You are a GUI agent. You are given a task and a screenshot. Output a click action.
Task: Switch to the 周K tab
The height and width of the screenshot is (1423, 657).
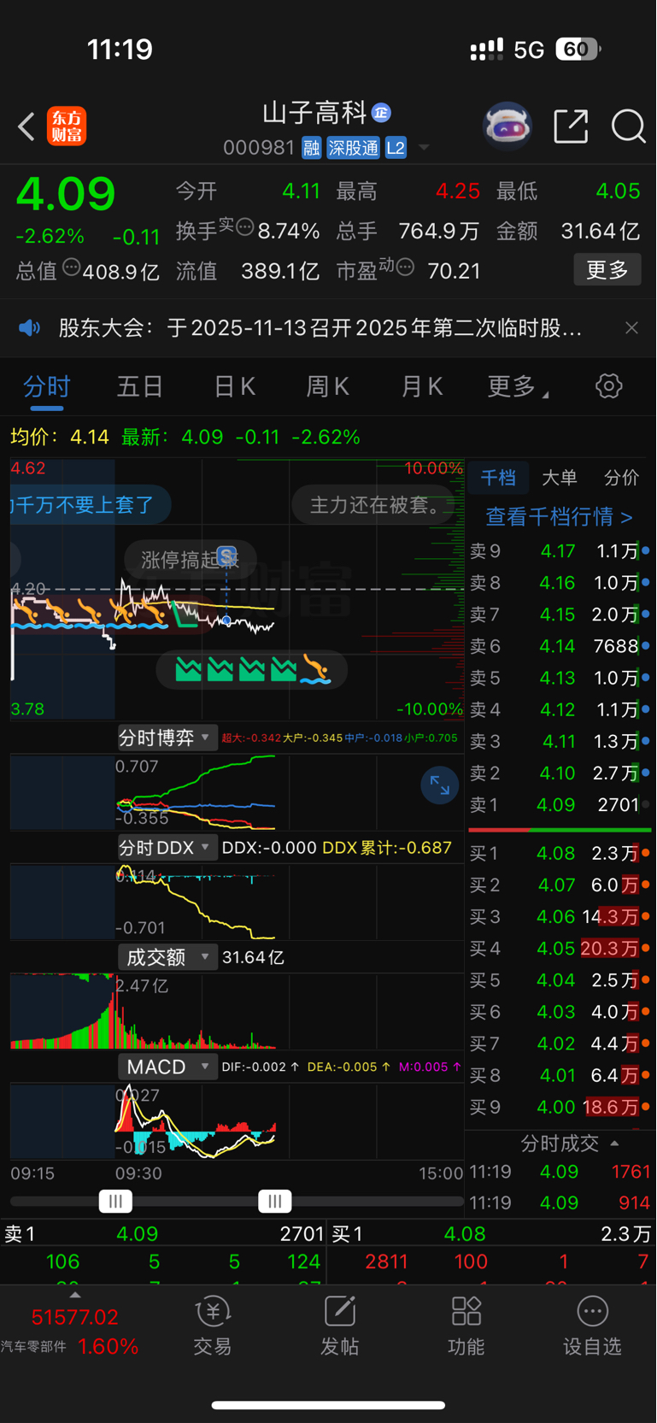[x=328, y=387]
